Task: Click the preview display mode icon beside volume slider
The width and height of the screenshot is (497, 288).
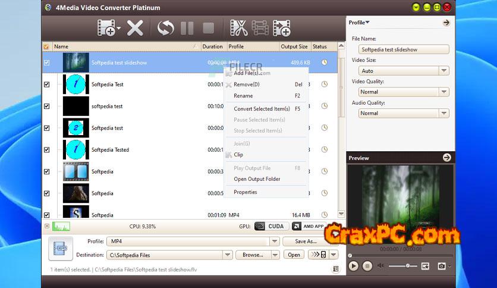Action: click(426, 266)
